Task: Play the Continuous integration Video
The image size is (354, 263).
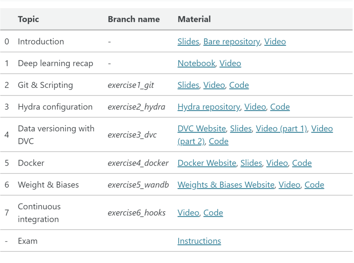Action: [x=188, y=213]
